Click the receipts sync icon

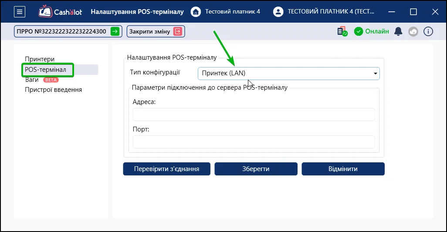point(342,31)
